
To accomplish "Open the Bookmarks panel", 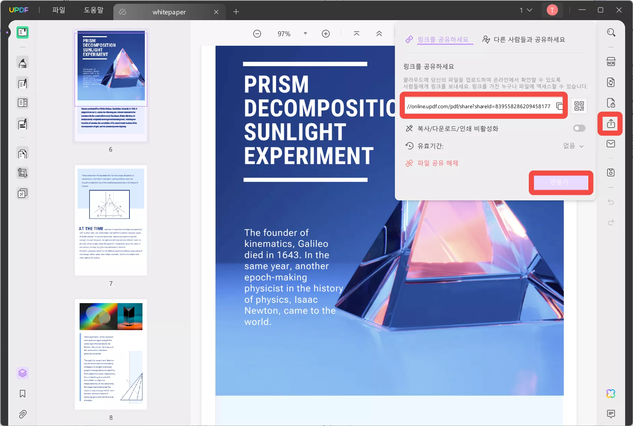I will (23, 394).
